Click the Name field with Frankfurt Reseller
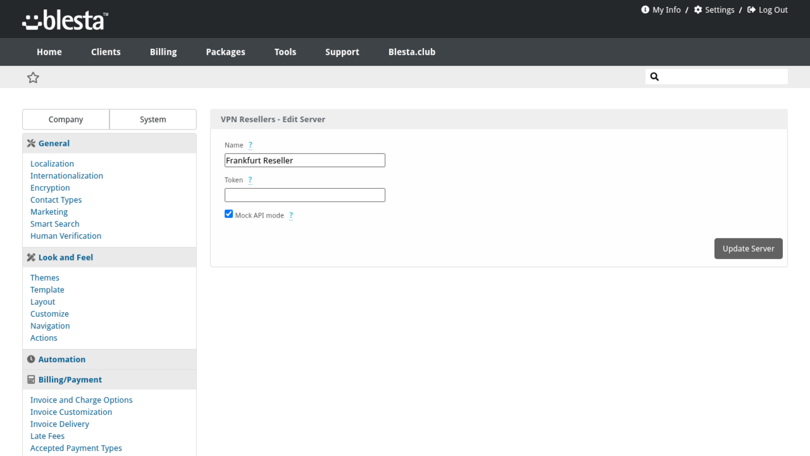 pos(305,160)
